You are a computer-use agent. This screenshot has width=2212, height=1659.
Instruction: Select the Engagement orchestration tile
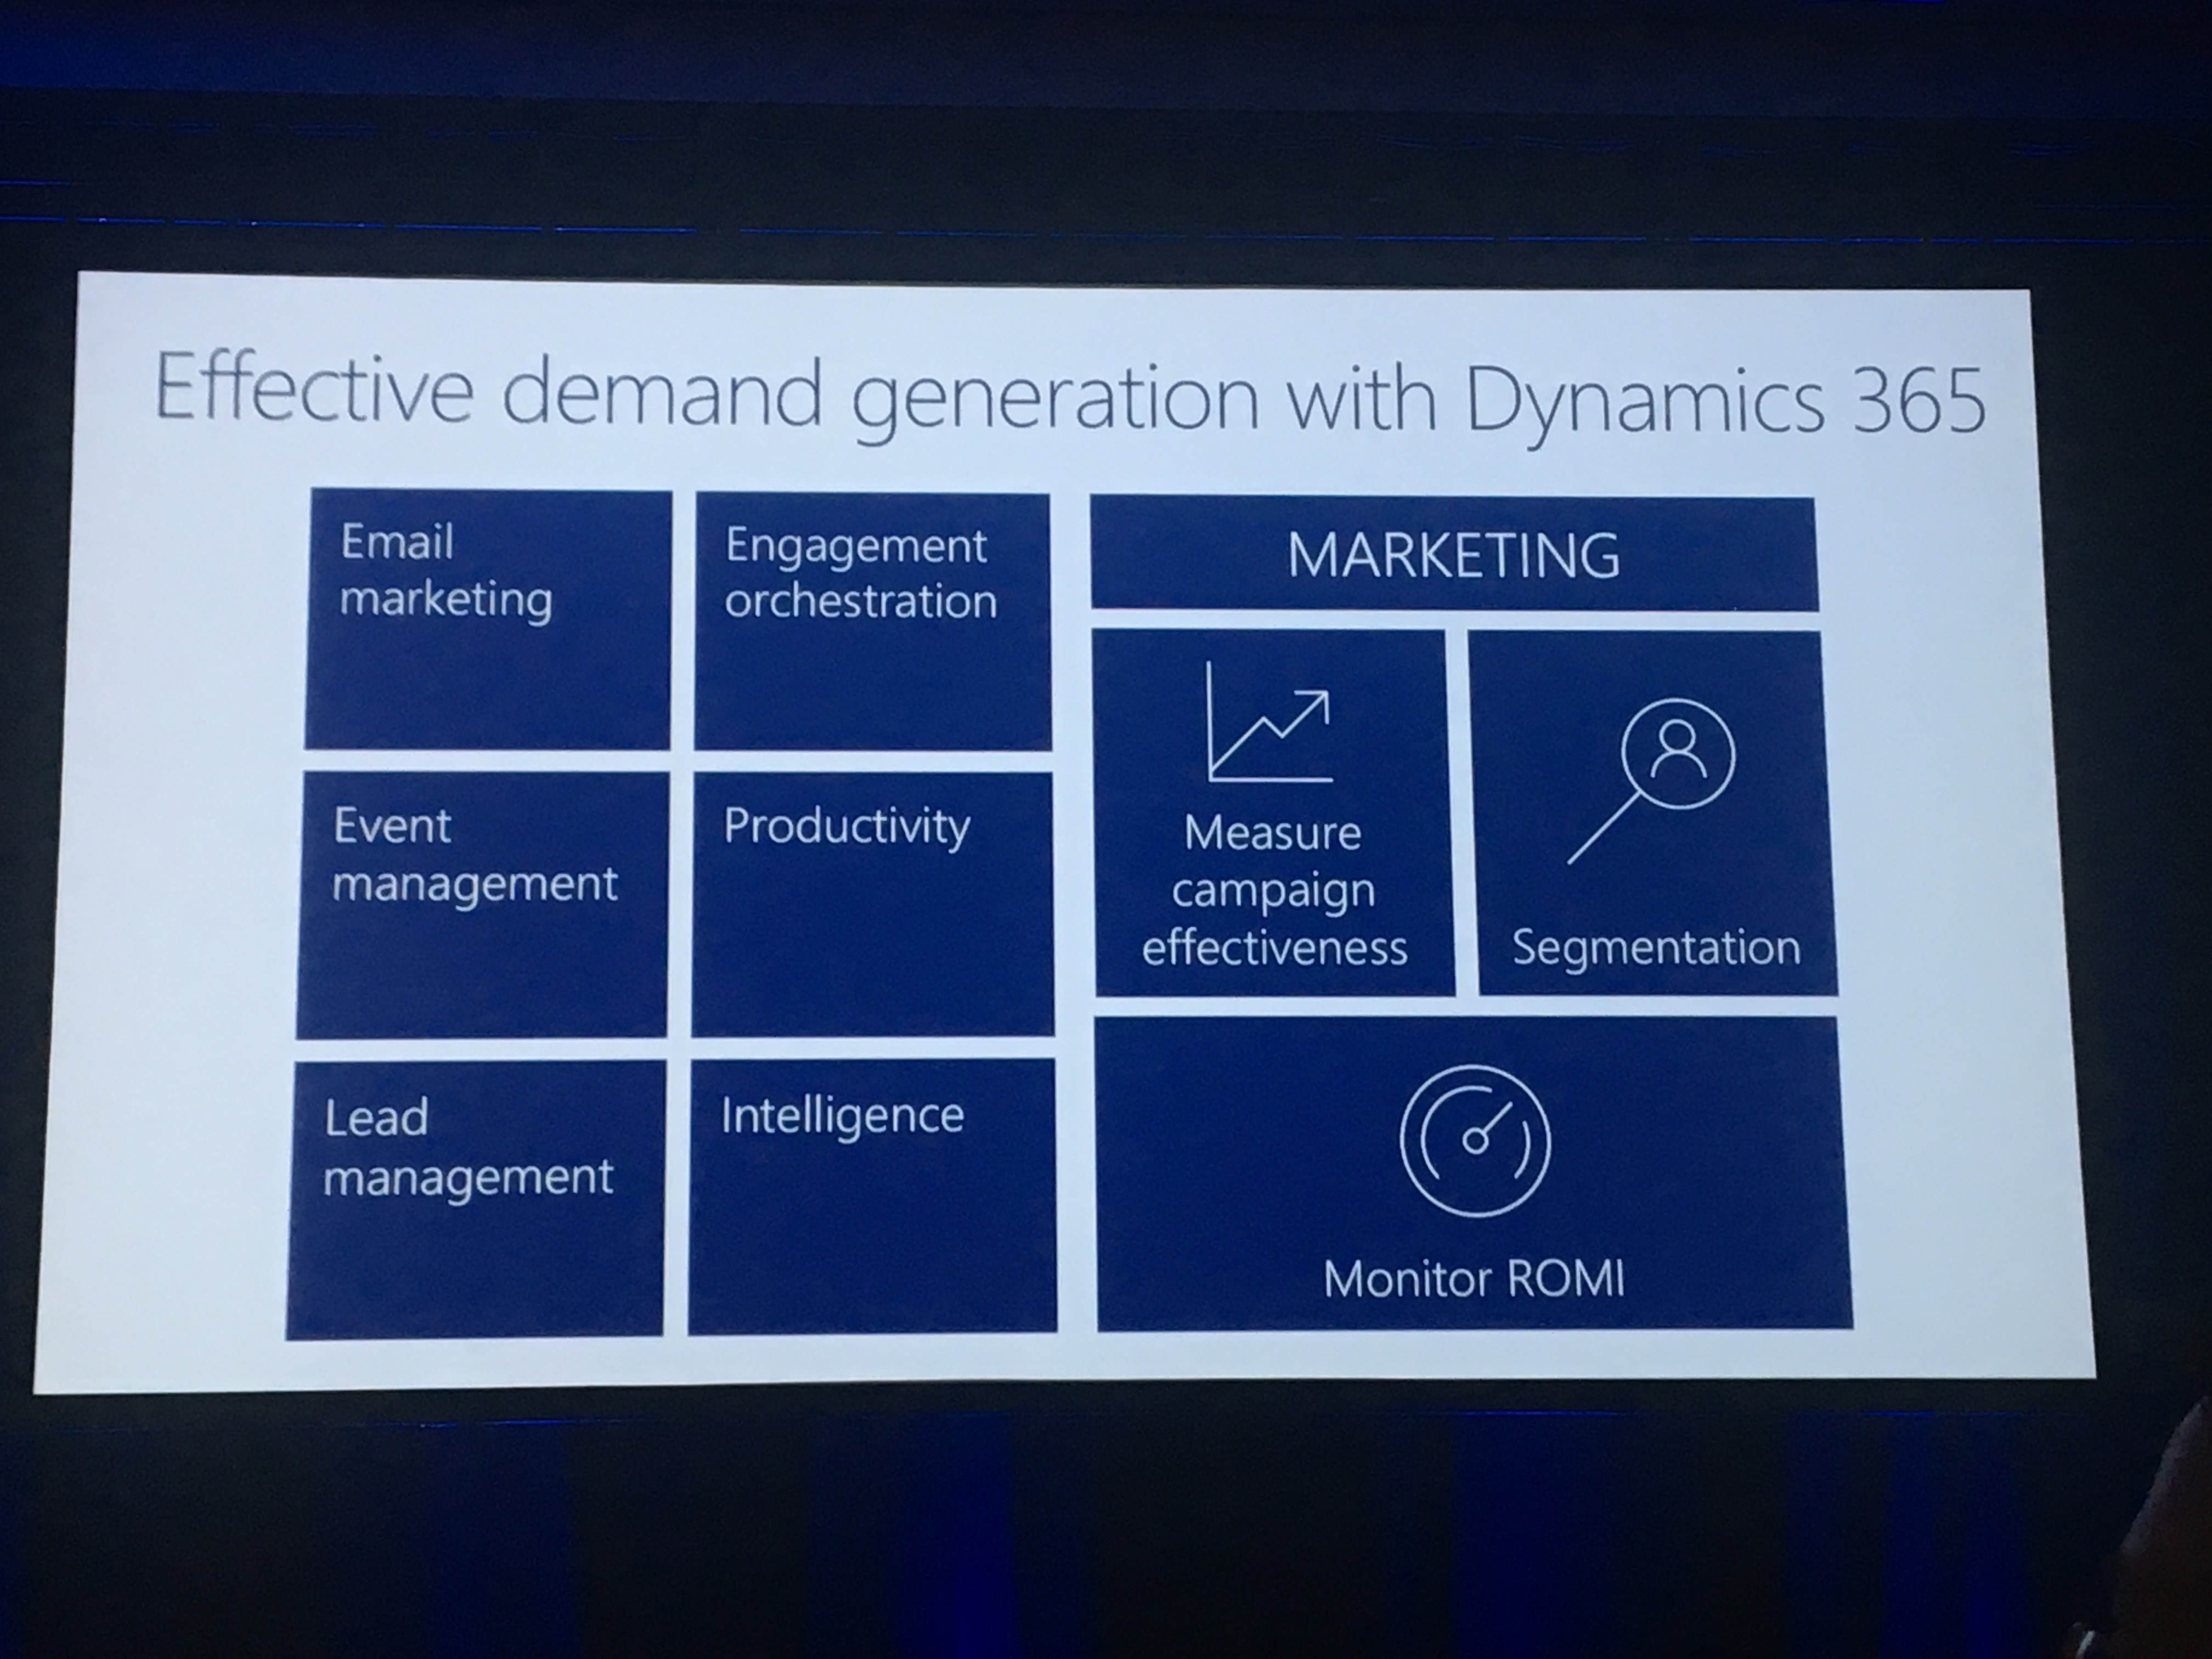coord(872,621)
